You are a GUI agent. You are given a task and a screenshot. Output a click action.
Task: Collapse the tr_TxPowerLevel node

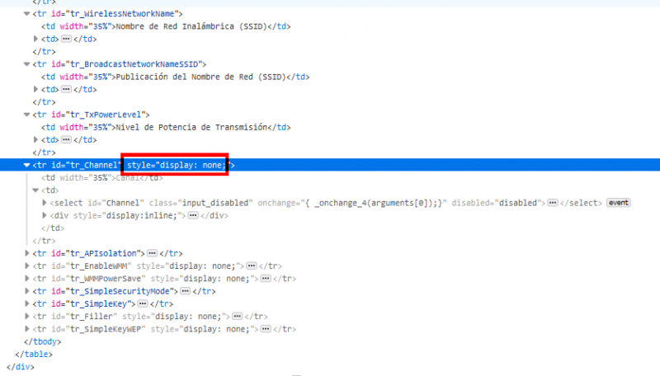(x=27, y=114)
